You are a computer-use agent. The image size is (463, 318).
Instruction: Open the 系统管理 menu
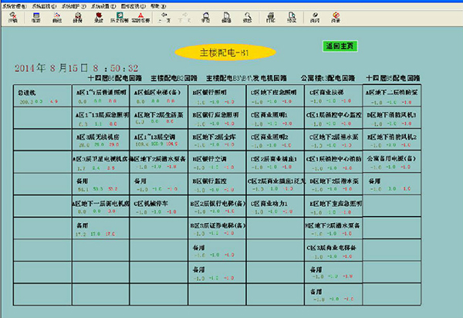click(x=15, y=5)
